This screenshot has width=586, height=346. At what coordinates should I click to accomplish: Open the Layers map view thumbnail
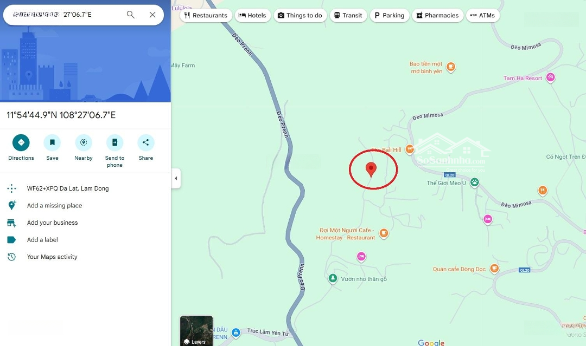pyautogui.click(x=196, y=331)
